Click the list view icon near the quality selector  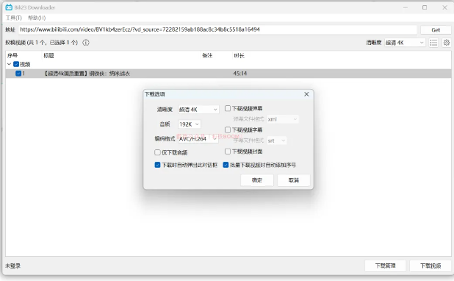433,43
